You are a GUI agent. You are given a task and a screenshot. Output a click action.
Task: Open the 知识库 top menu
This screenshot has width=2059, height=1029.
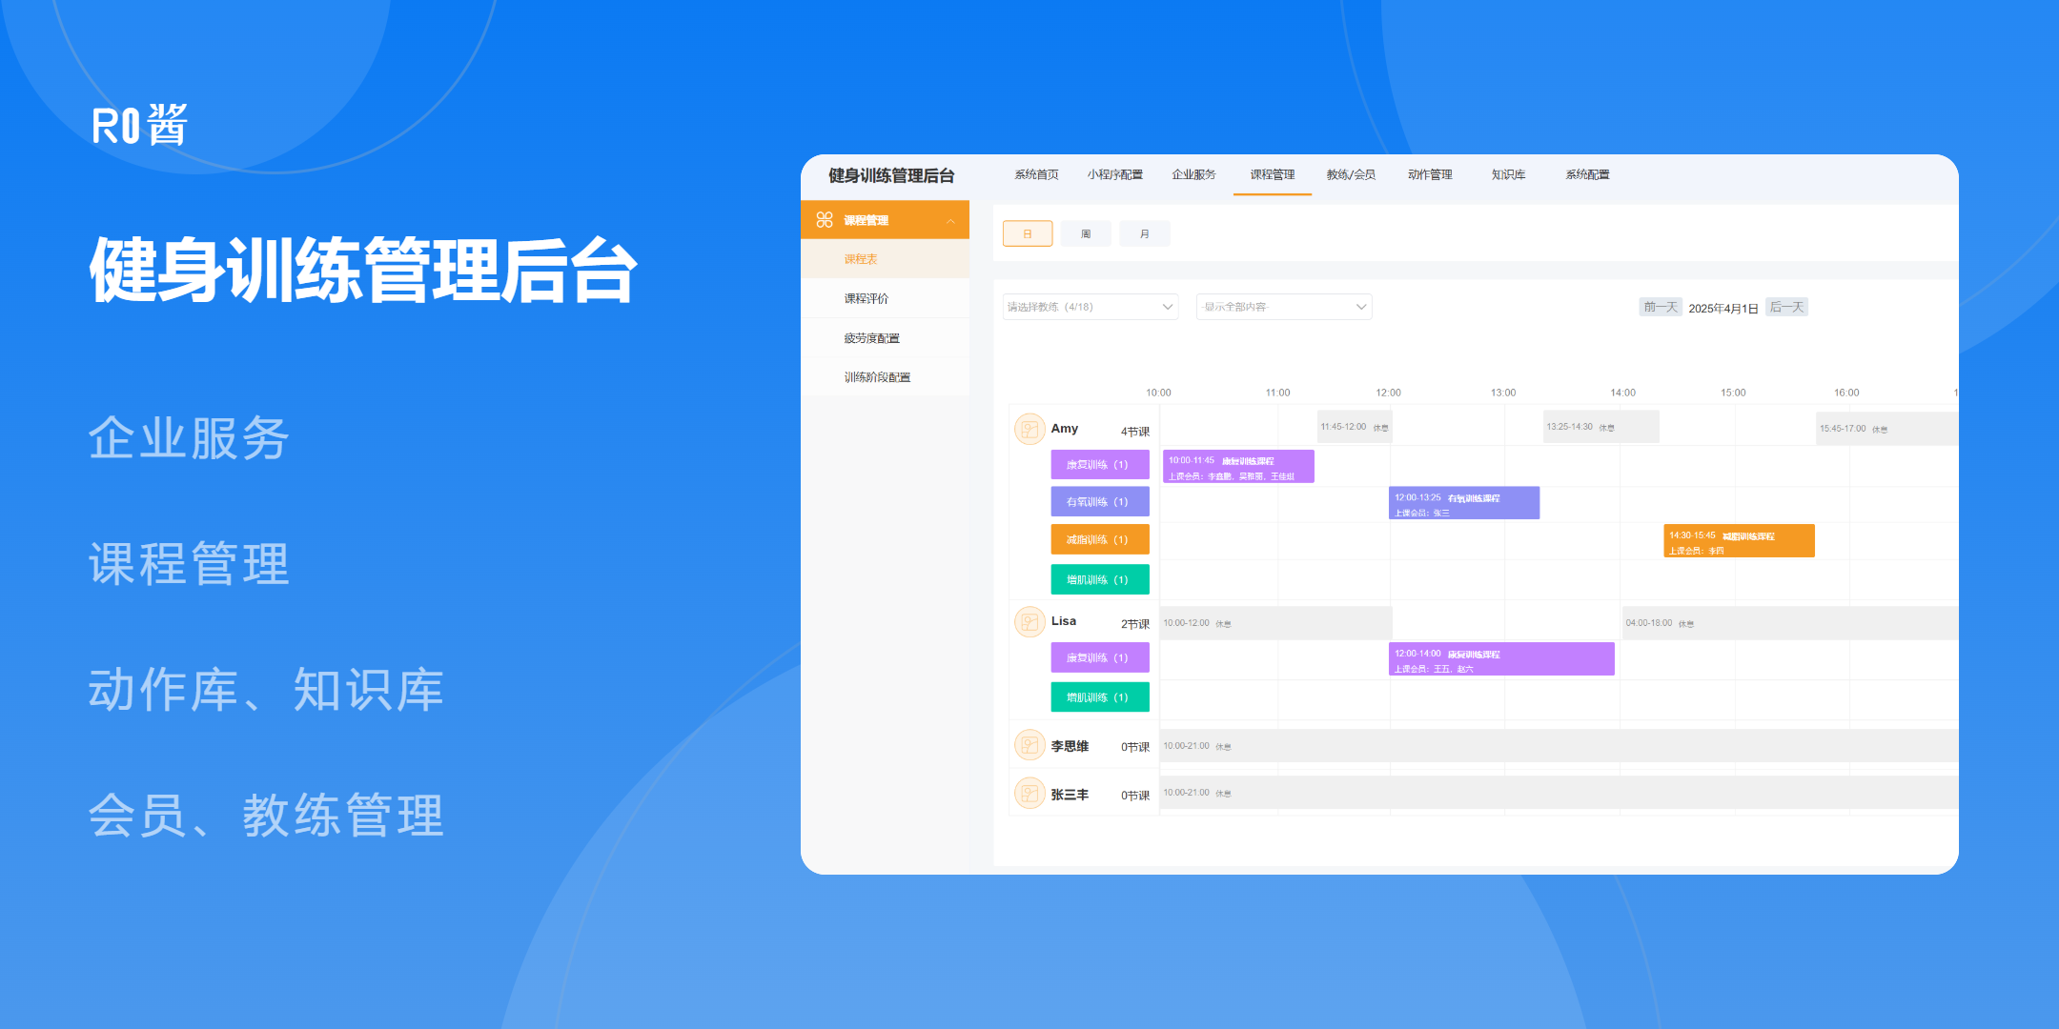tap(1508, 174)
